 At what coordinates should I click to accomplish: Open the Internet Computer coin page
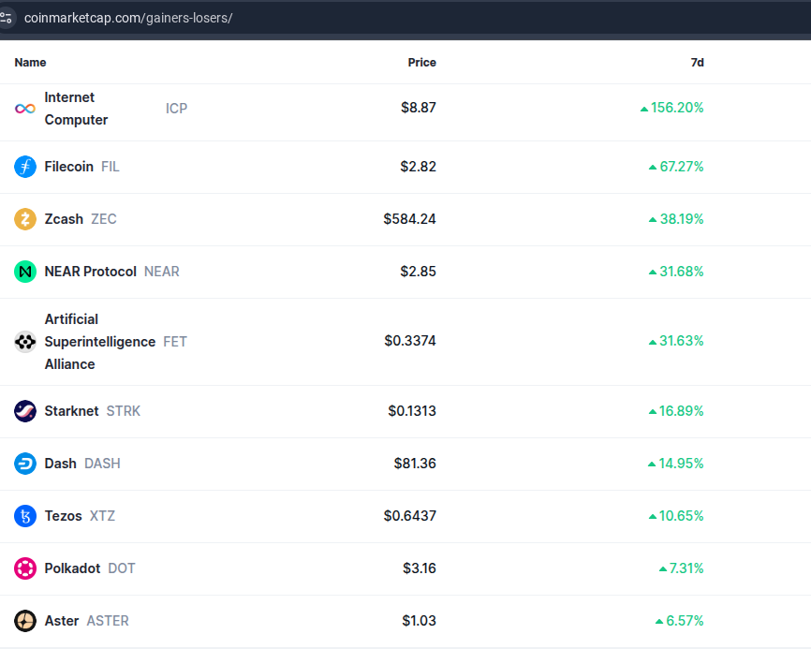[x=76, y=109]
